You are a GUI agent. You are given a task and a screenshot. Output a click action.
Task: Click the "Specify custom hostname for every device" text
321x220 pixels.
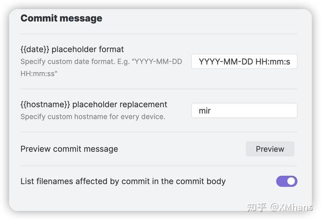click(93, 116)
